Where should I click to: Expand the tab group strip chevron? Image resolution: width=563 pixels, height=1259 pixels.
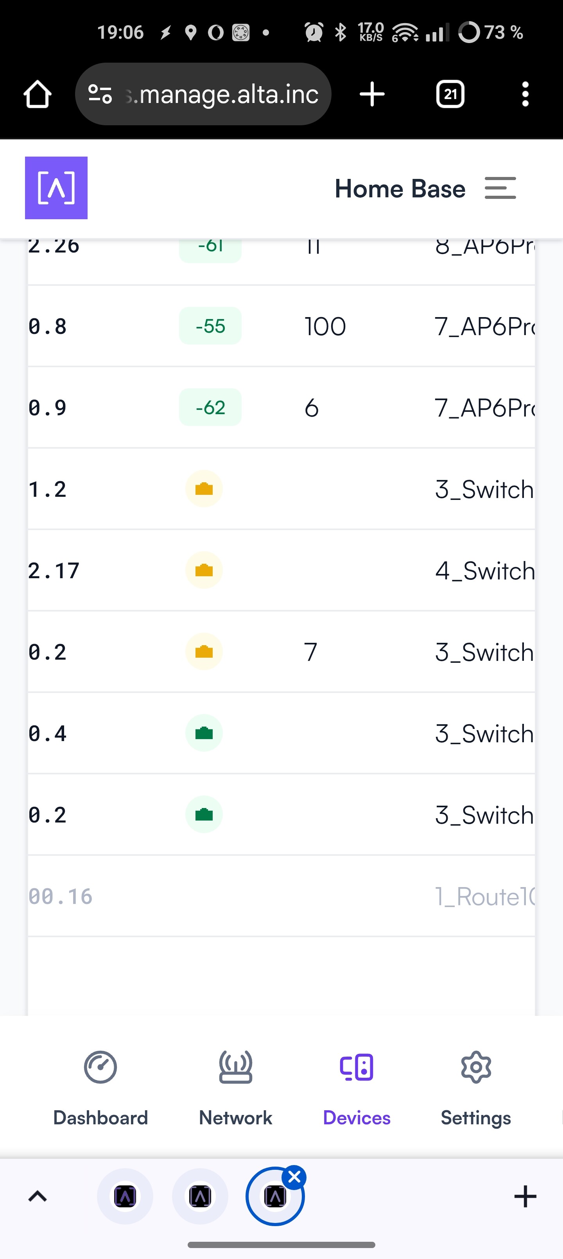(x=38, y=1196)
